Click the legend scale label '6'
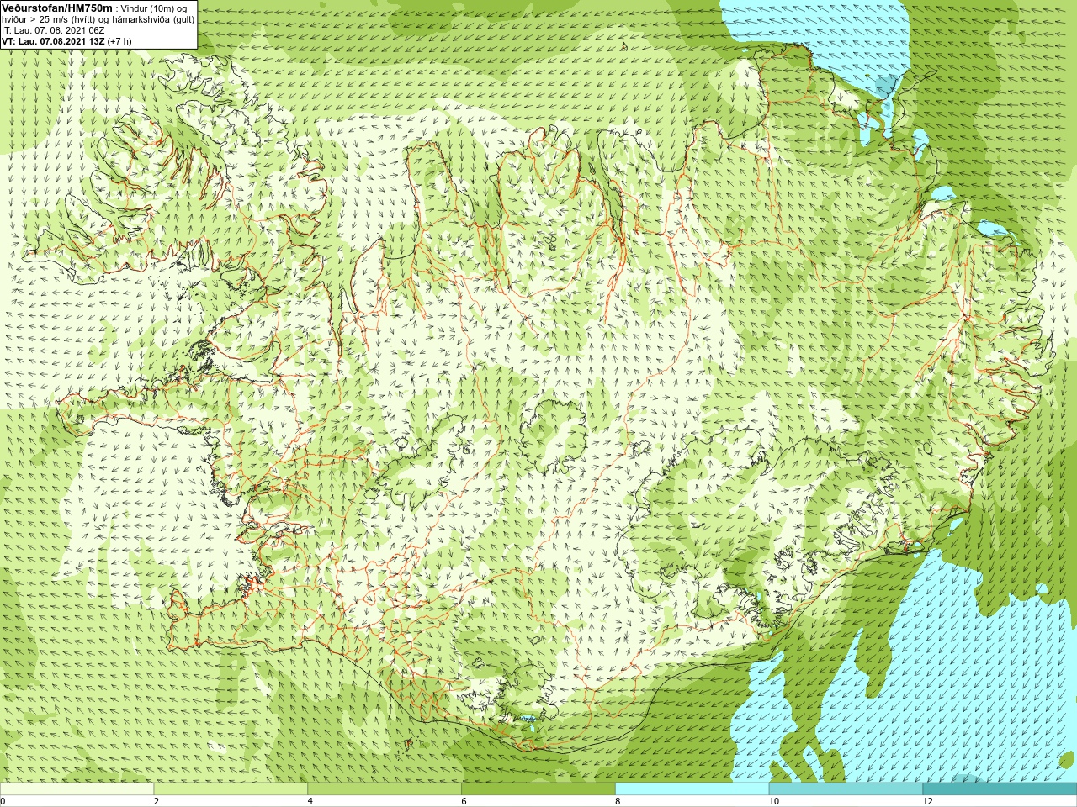 pos(464,802)
